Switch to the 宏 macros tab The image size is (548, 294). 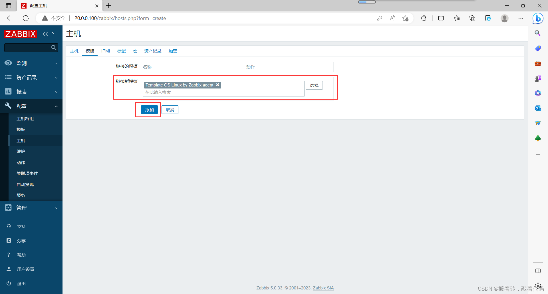coord(135,51)
